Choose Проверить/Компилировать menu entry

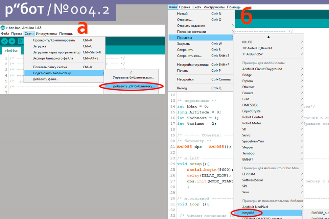65,40
